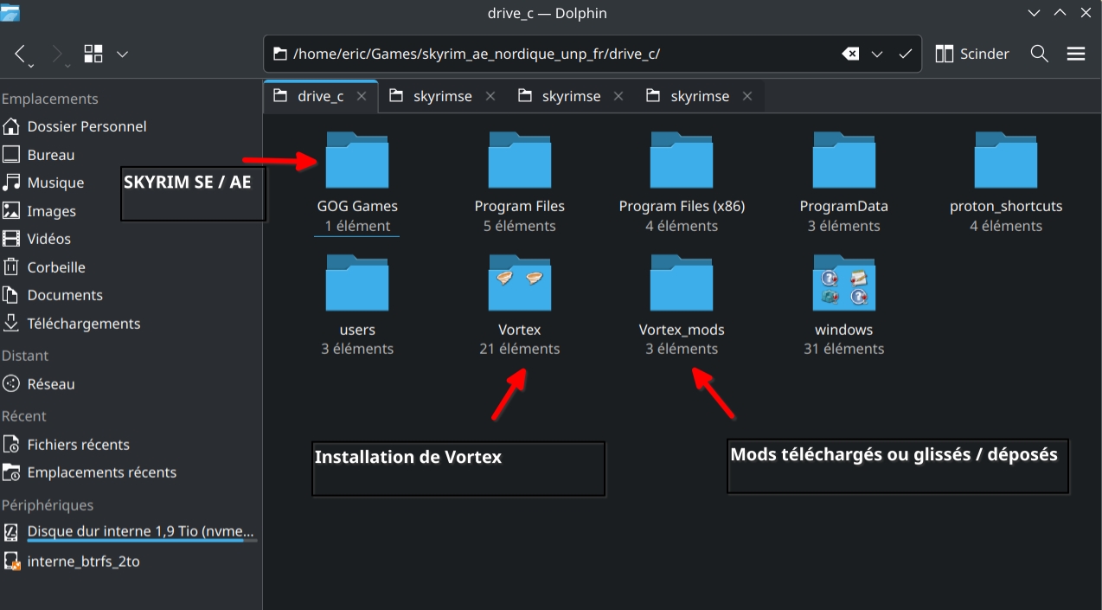Viewport: 1102px width, 610px height.
Task: Open Images in sidebar
Action: (x=130, y=211)
